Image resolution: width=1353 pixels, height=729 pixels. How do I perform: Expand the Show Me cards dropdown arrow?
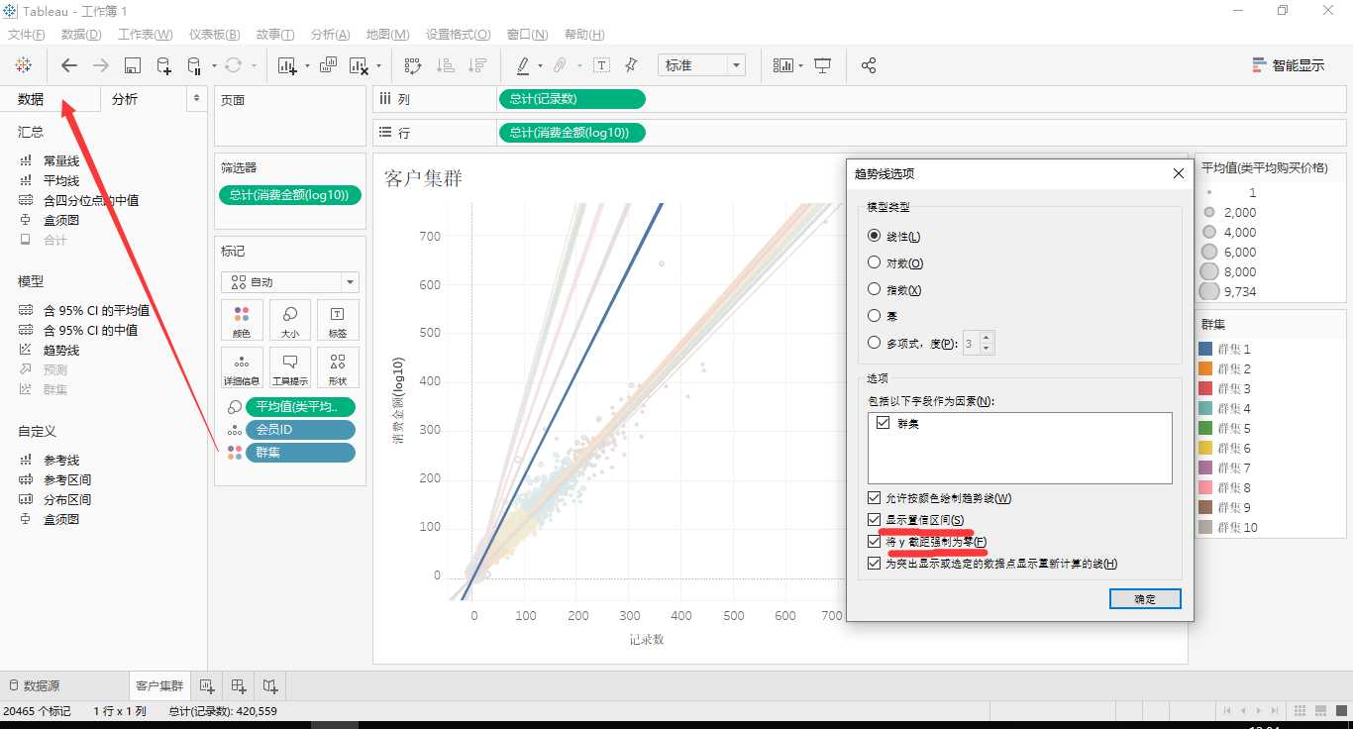(x=800, y=66)
